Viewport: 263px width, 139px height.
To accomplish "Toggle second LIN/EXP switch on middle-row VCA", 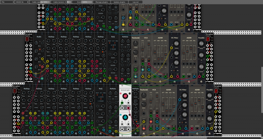I will coord(149,60).
